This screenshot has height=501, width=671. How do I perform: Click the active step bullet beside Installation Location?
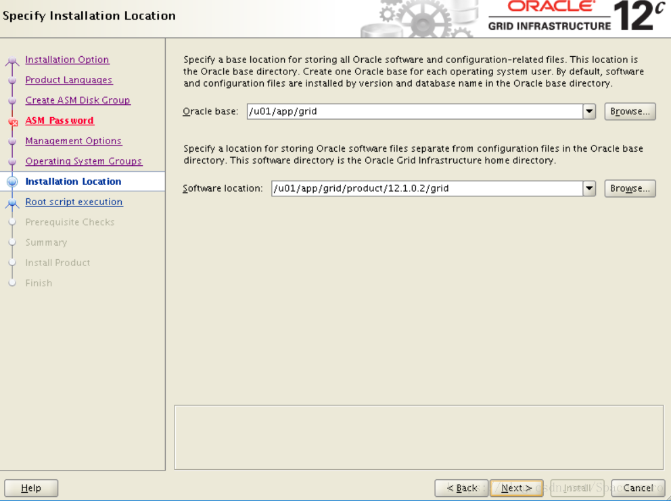coord(12,181)
